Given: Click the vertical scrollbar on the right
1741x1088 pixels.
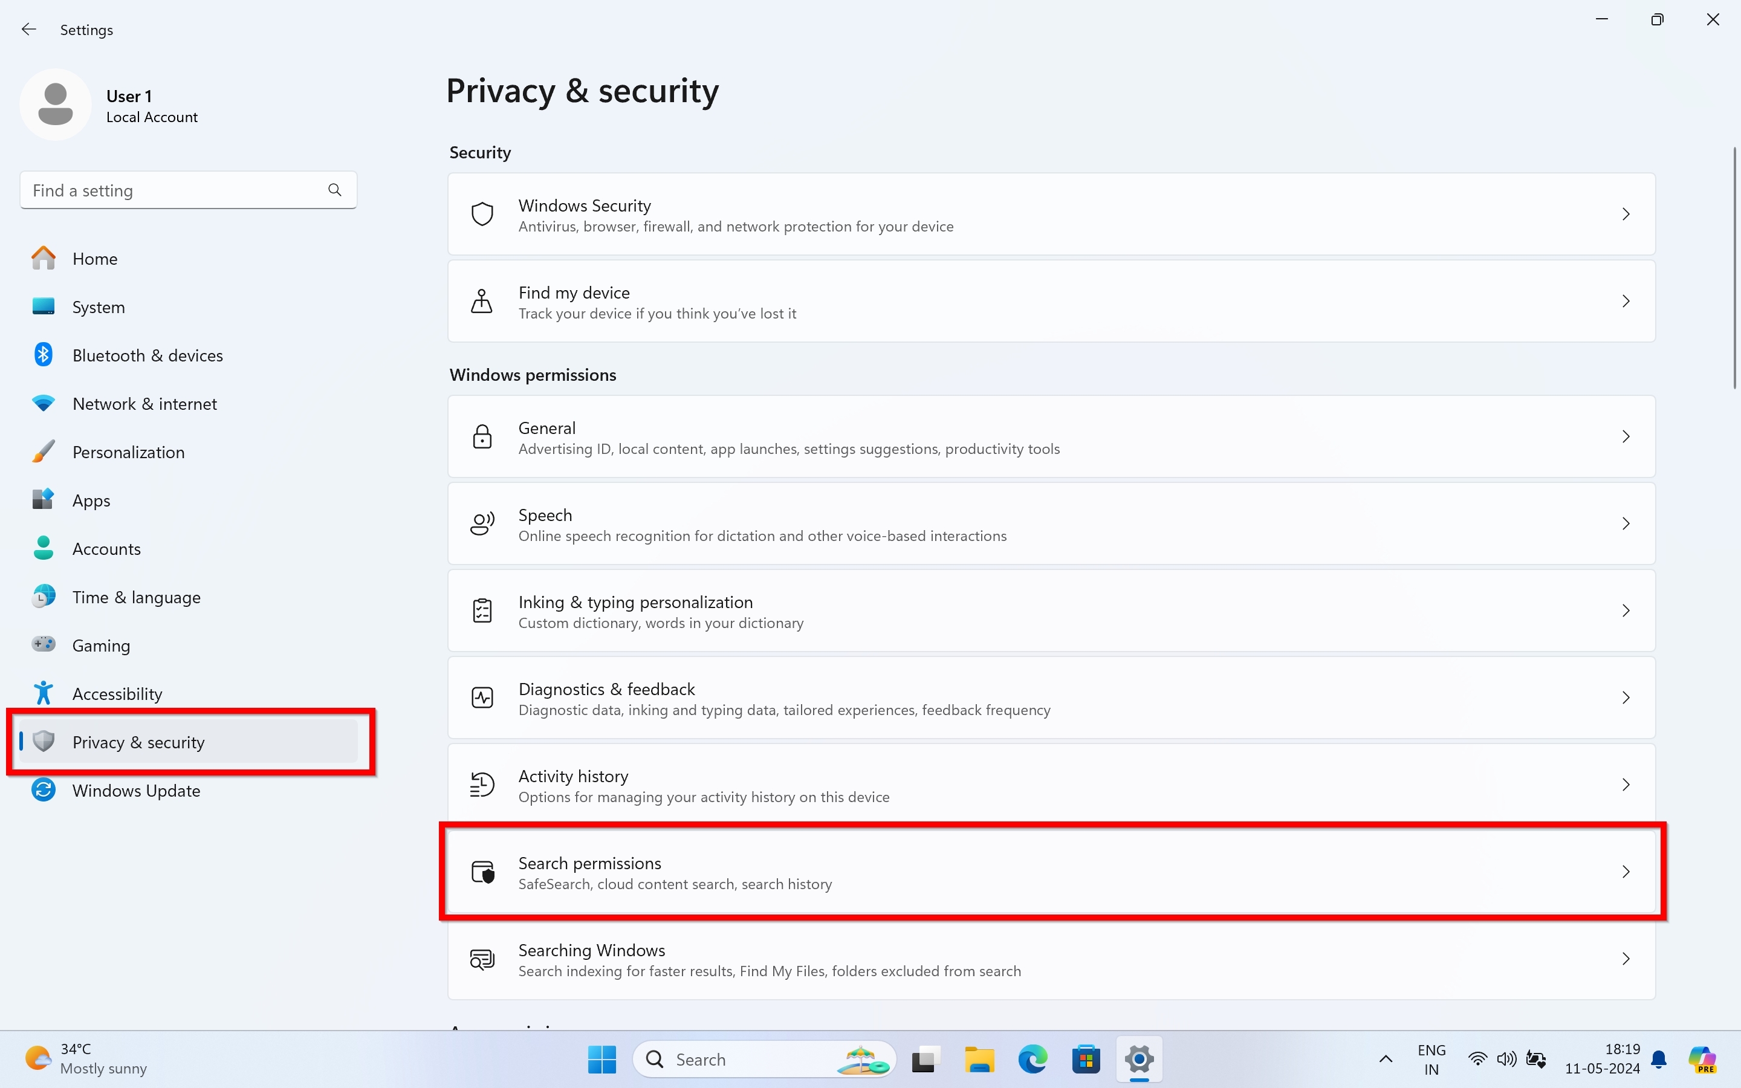Looking at the screenshot, I should tap(1734, 268).
